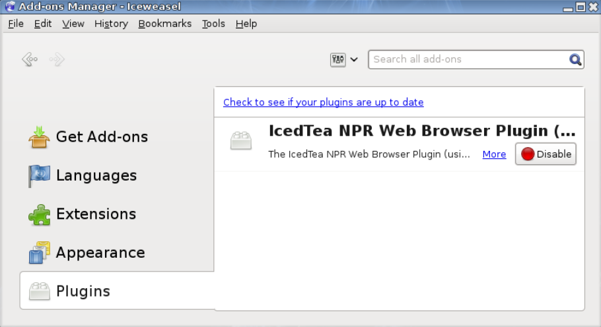The height and width of the screenshot is (327, 601).
Task: Open the Tools menu
Action: coord(213,24)
